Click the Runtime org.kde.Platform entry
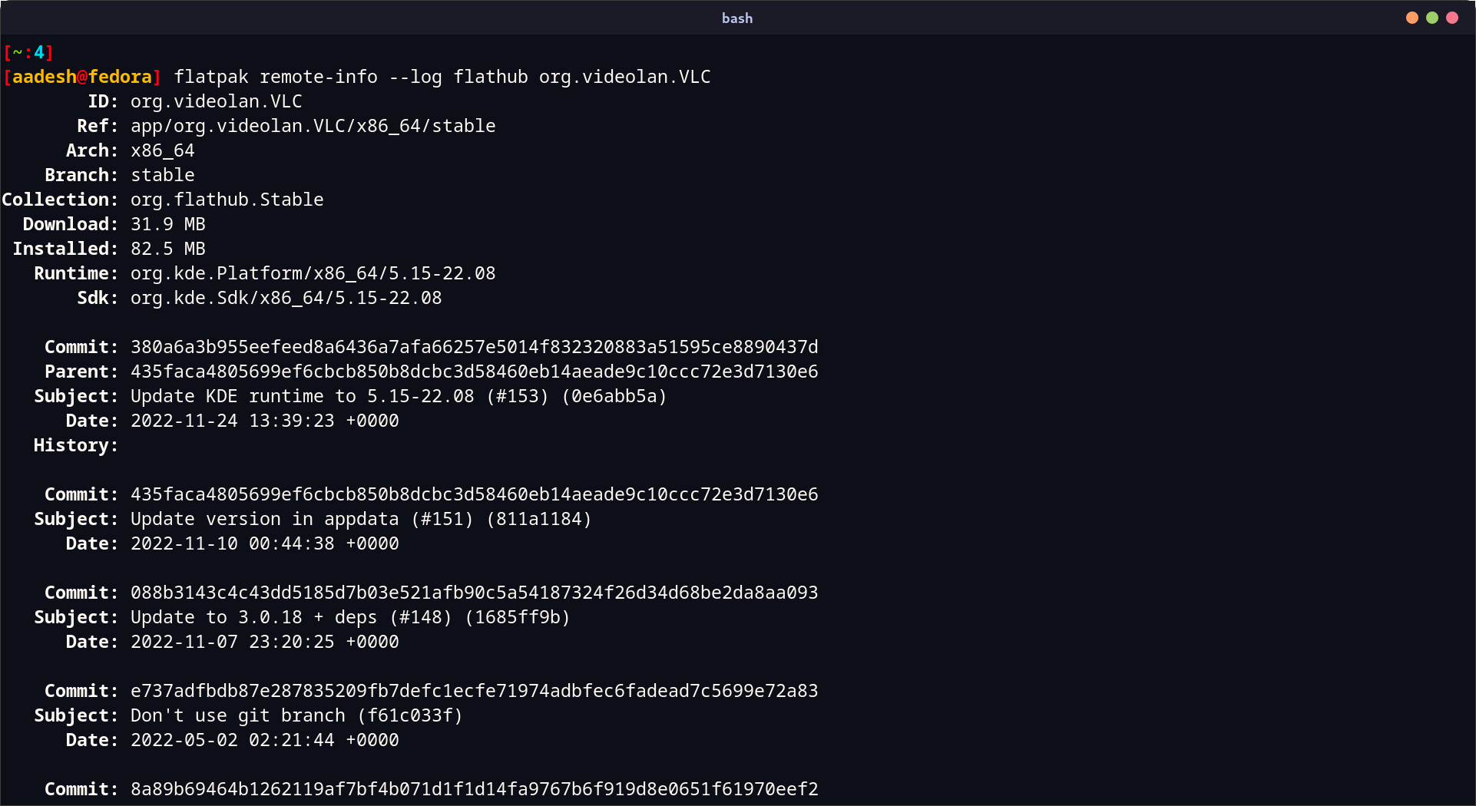This screenshot has height=806, width=1476. 313,273
